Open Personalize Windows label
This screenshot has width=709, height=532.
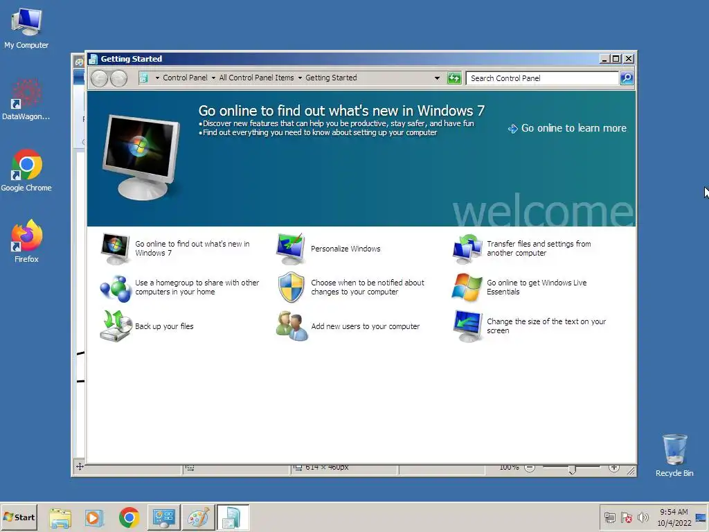tap(345, 249)
